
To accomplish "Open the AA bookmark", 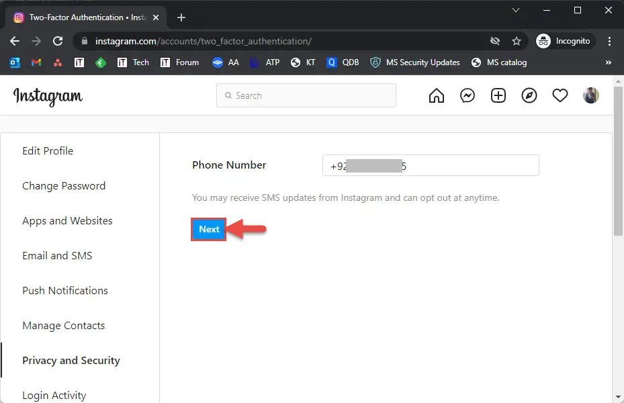I will pos(226,62).
